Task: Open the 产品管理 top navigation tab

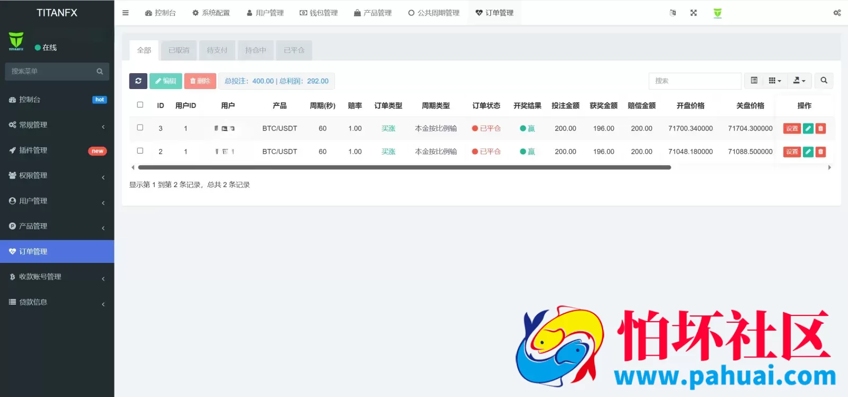Action: tap(373, 13)
